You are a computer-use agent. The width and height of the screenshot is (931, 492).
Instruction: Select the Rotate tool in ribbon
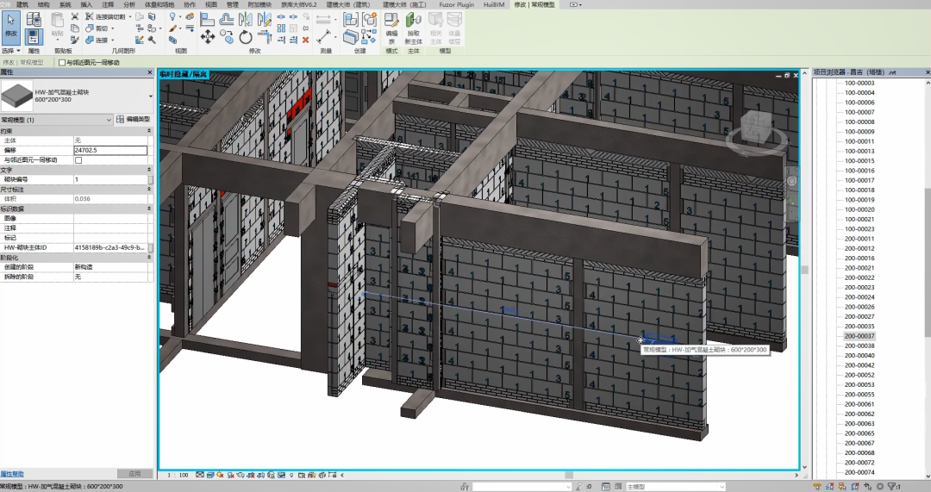246,37
